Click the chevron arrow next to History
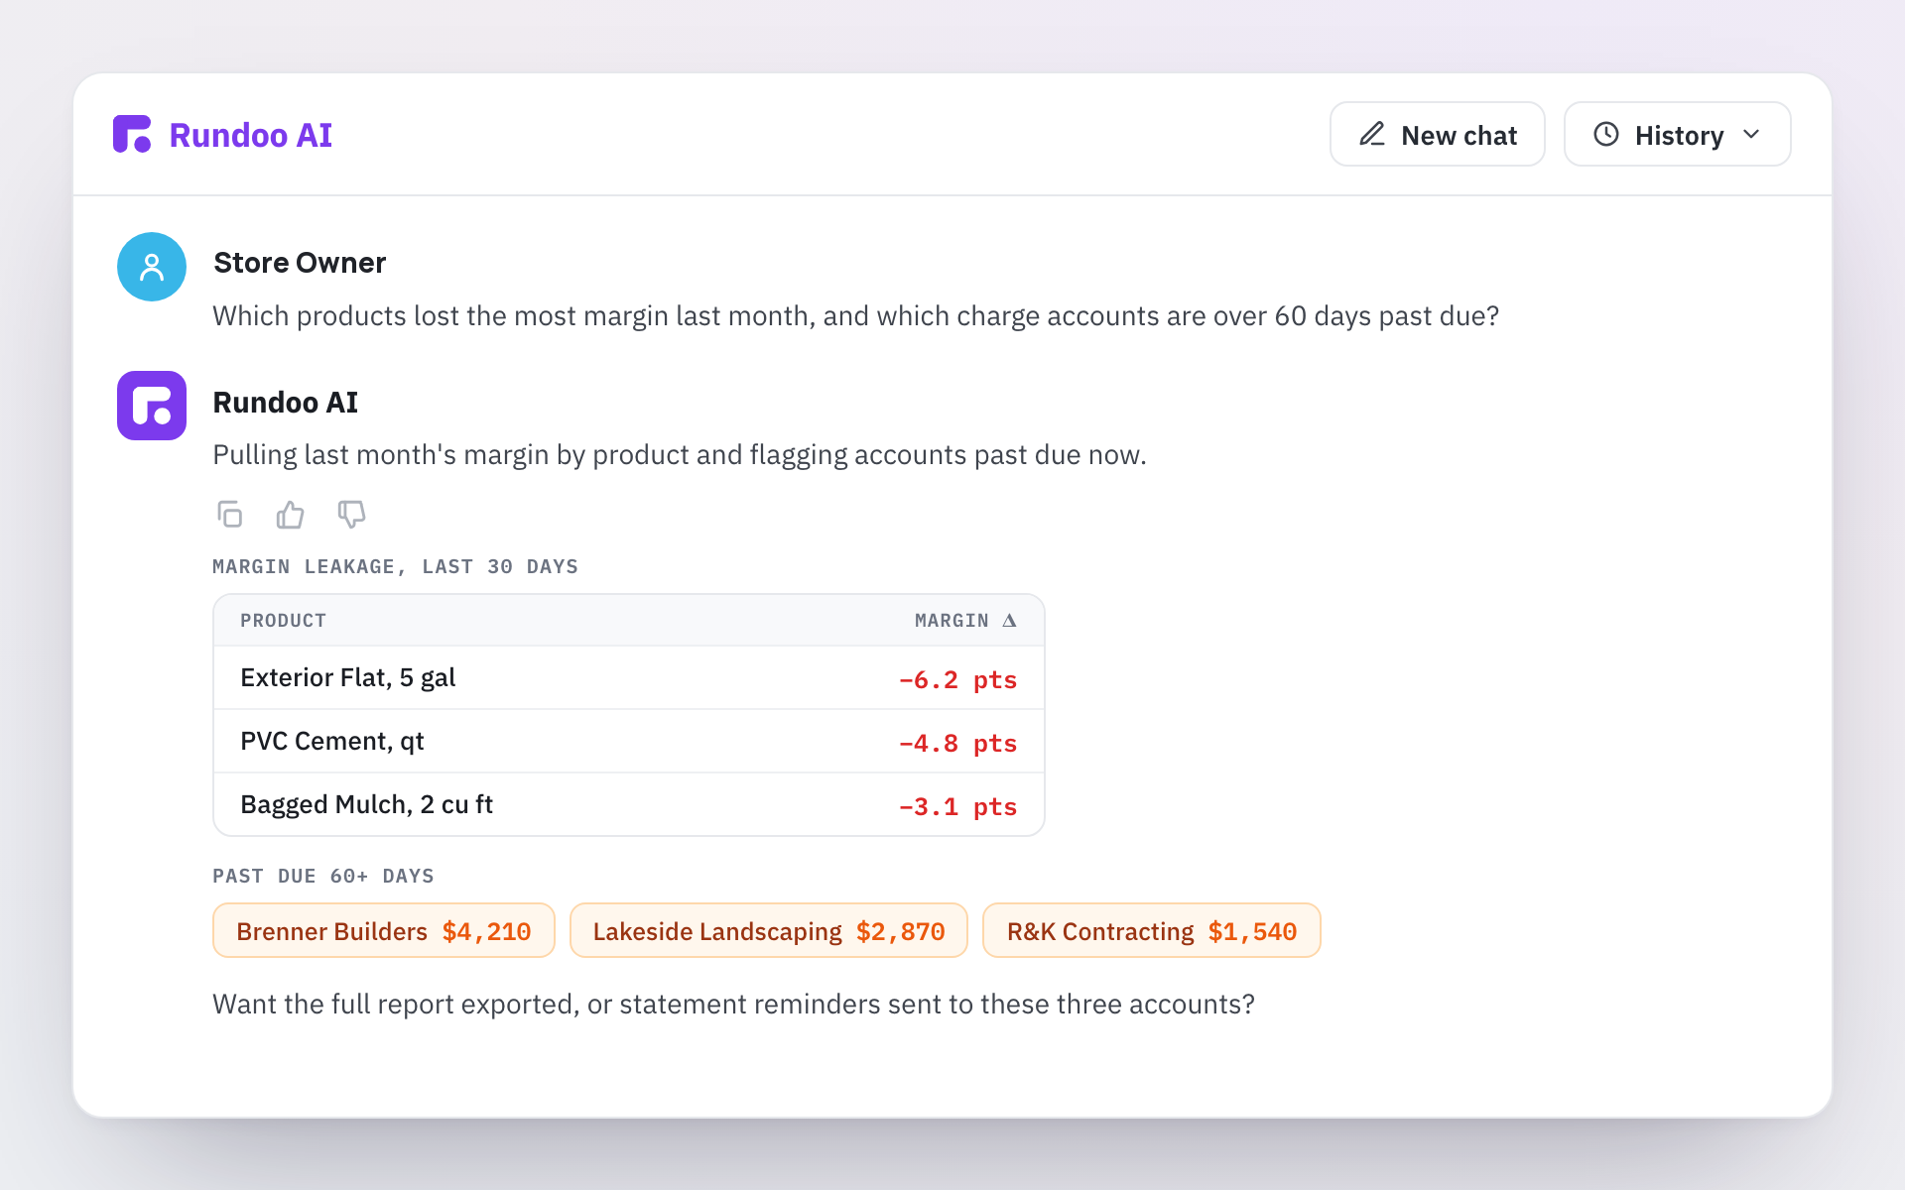 coord(1751,134)
